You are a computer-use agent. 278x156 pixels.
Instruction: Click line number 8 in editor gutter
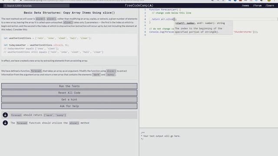[145, 32]
